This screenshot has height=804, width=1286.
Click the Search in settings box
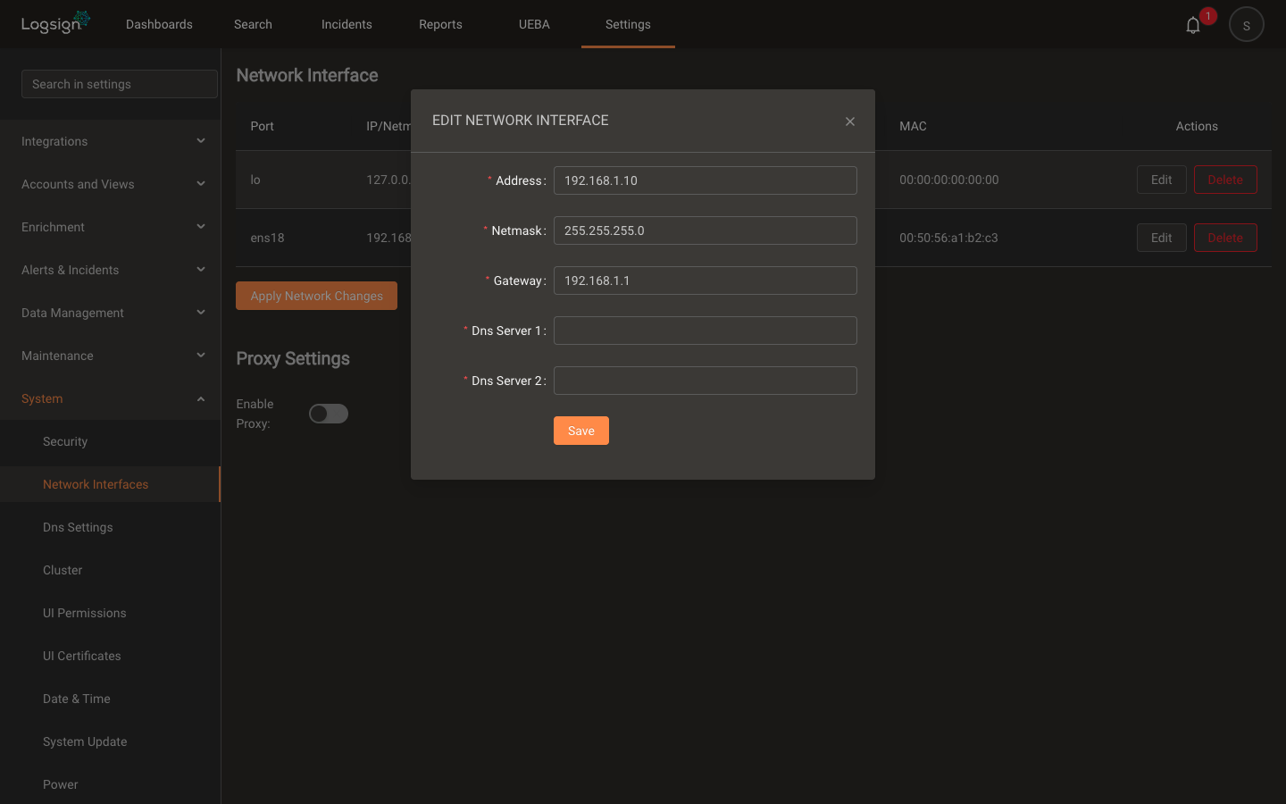click(x=120, y=84)
